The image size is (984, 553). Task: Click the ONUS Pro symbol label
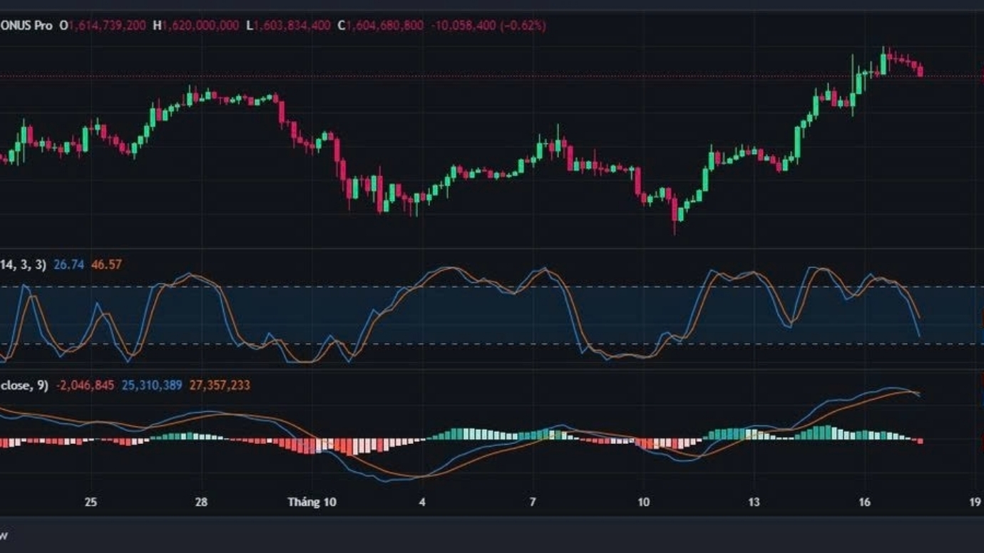26,26
